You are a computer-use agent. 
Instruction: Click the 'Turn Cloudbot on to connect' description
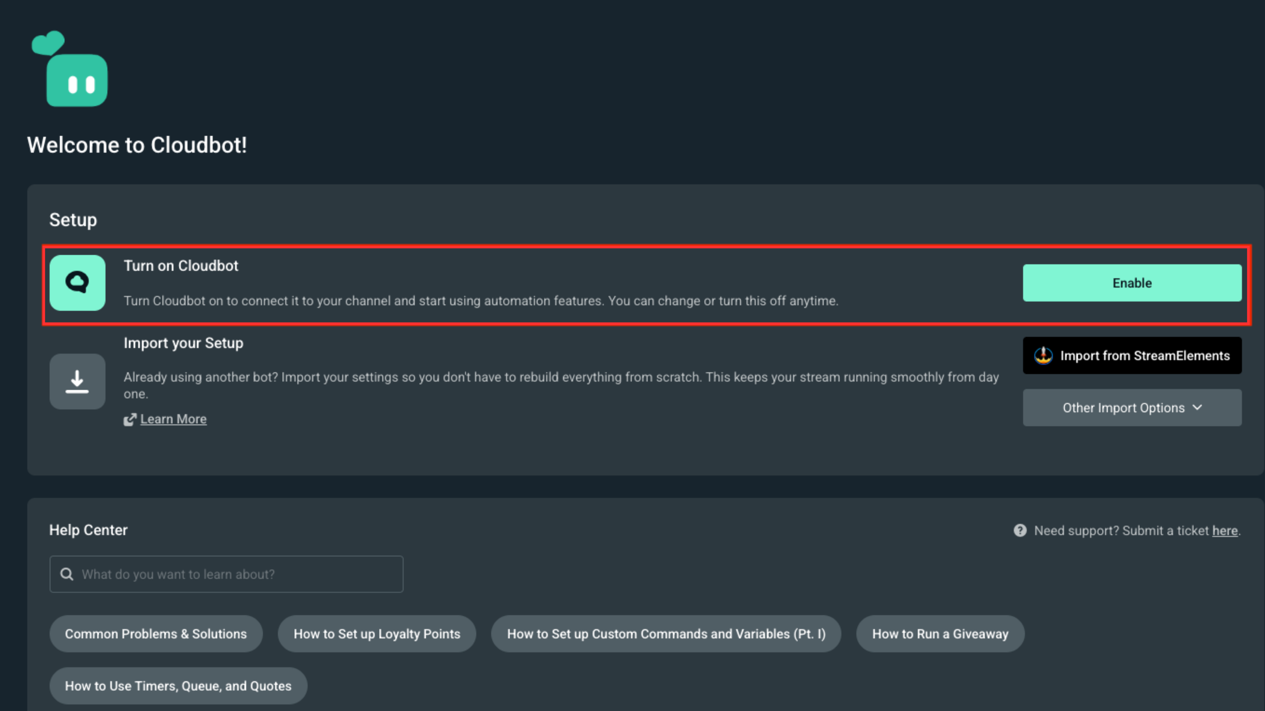481,301
